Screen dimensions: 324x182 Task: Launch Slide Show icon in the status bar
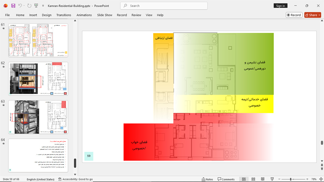tap(272, 179)
